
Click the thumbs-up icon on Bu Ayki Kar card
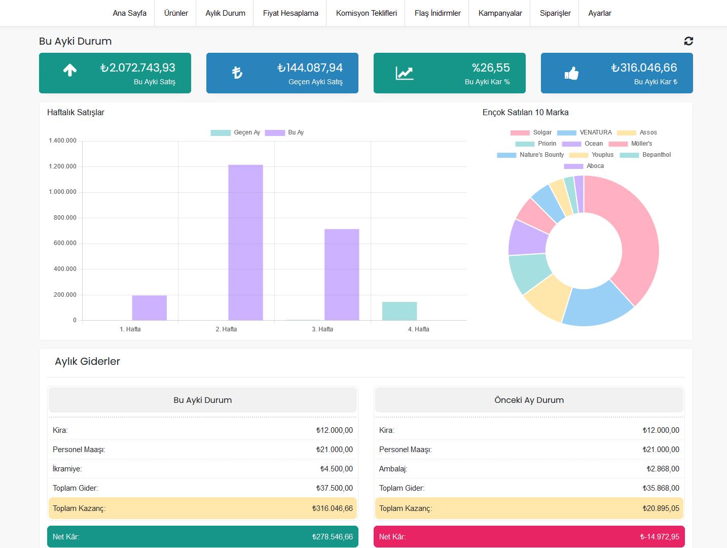point(571,74)
